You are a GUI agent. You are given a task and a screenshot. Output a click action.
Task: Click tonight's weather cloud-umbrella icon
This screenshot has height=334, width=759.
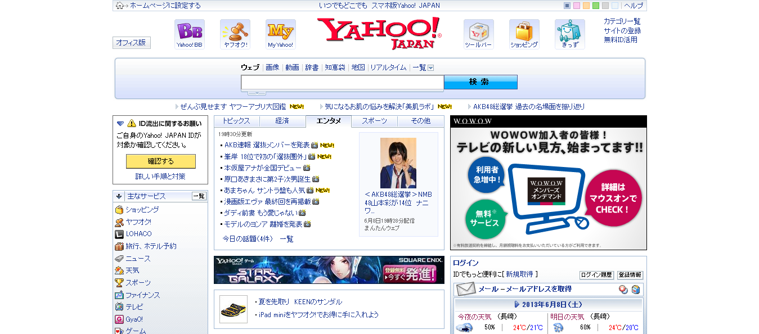point(464,328)
